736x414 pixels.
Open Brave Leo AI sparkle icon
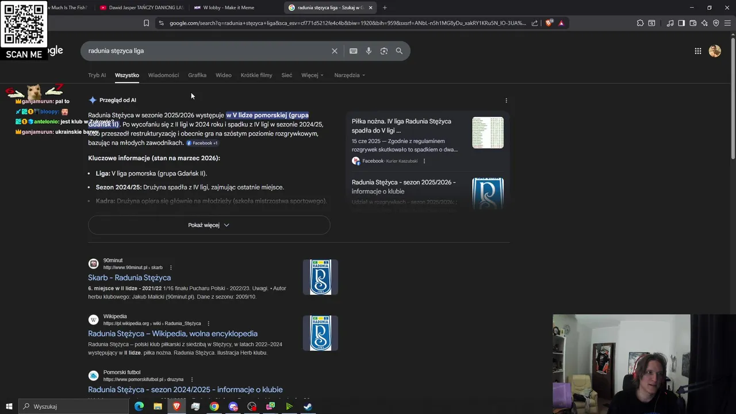[x=704, y=23]
